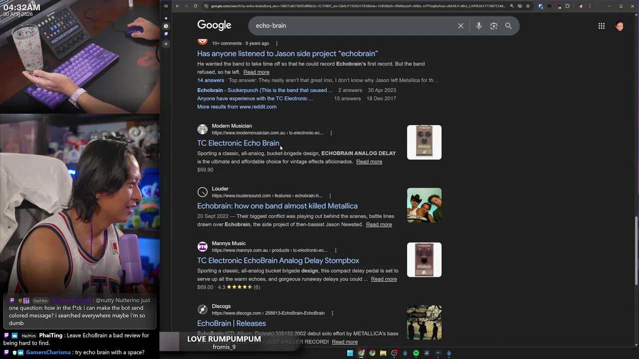This screenshot has height=359, width=639.
Task: Open Windows Start menu
Action: click(350, 353)
